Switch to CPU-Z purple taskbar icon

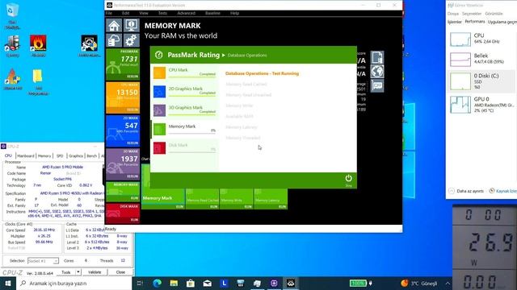(274, 283)
